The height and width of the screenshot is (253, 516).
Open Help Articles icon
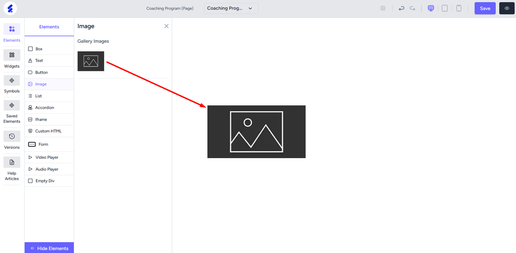[x=12, y=162]
